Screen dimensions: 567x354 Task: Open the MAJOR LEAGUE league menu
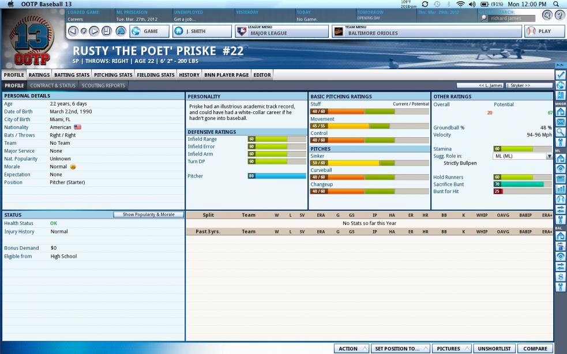tap(281, 32)
